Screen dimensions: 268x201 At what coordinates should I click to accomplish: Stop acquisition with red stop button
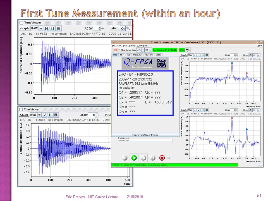(162, 158)
